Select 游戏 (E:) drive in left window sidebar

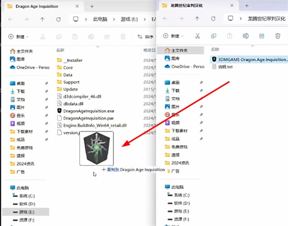(x=25, y=212)
